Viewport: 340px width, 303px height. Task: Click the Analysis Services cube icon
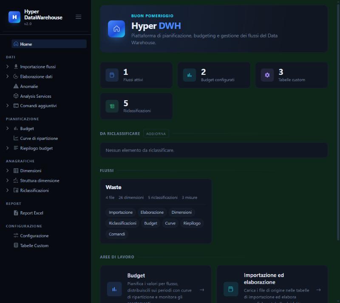16,96
